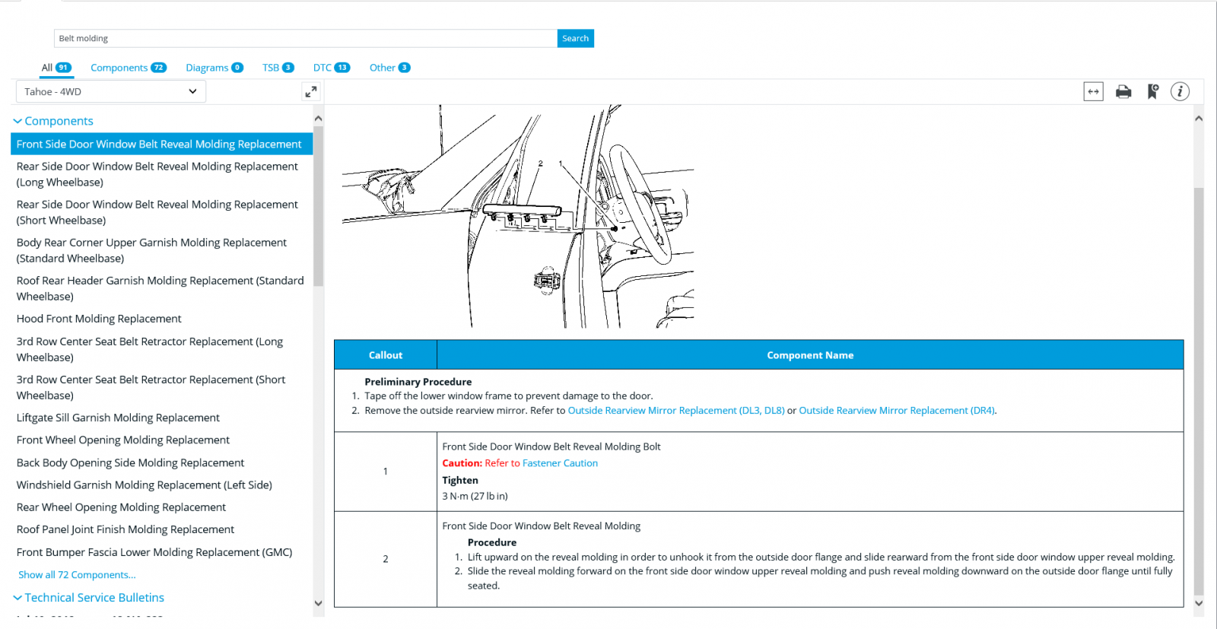Screen dimensions: 1217x629
Task: Click the left list scroll-down arrow
Action: point(318,603)
